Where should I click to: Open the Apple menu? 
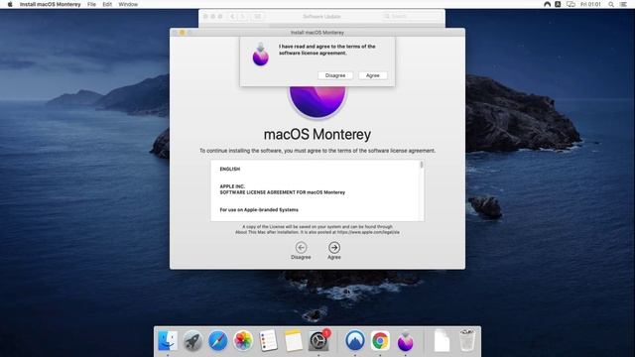[10, 4]
